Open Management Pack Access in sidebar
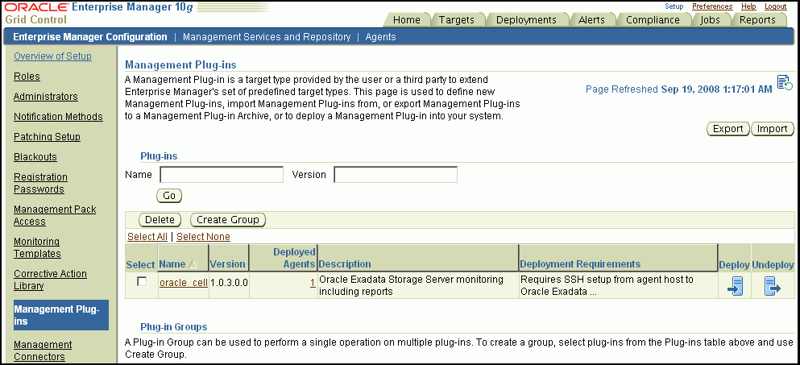The height and width of the screenshot is (365, 800). [55, 215]
